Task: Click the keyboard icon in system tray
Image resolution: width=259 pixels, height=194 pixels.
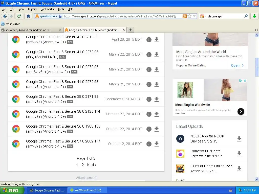Action: pos(231,190)
